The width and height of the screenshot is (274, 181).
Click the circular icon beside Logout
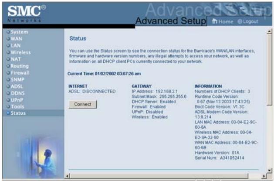pos(240,21)
